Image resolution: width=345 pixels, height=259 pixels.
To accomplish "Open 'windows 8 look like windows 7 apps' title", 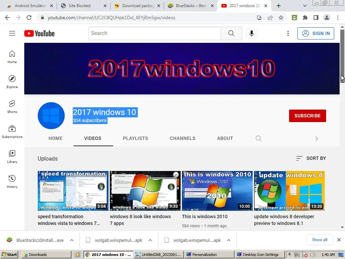I will (140, 220).
